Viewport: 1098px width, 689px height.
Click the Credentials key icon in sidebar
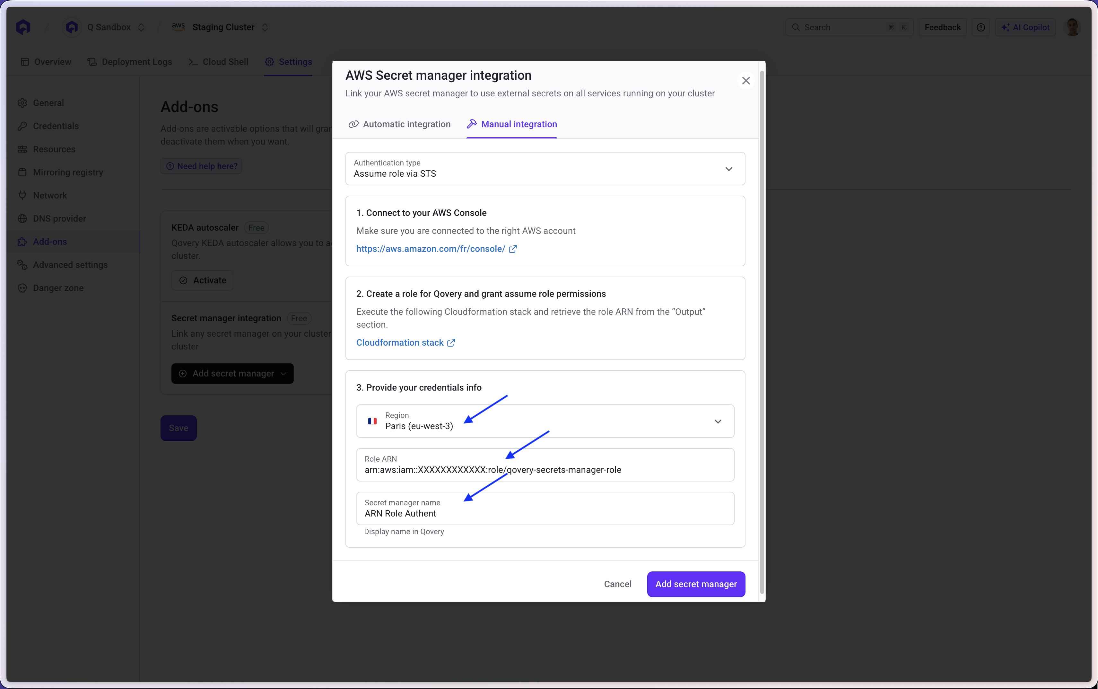coord(22,126)
